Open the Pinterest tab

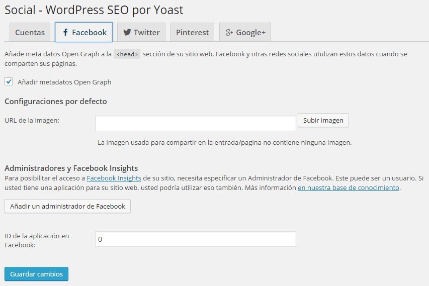[192, 32]
